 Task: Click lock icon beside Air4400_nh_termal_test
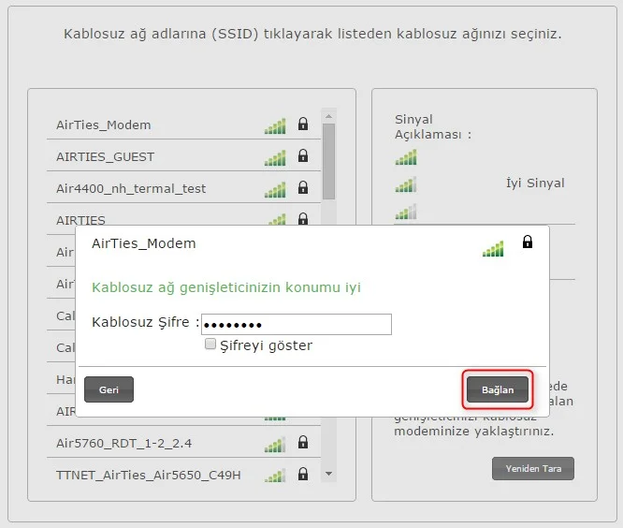pyautogui.click(x=303, y=187)
